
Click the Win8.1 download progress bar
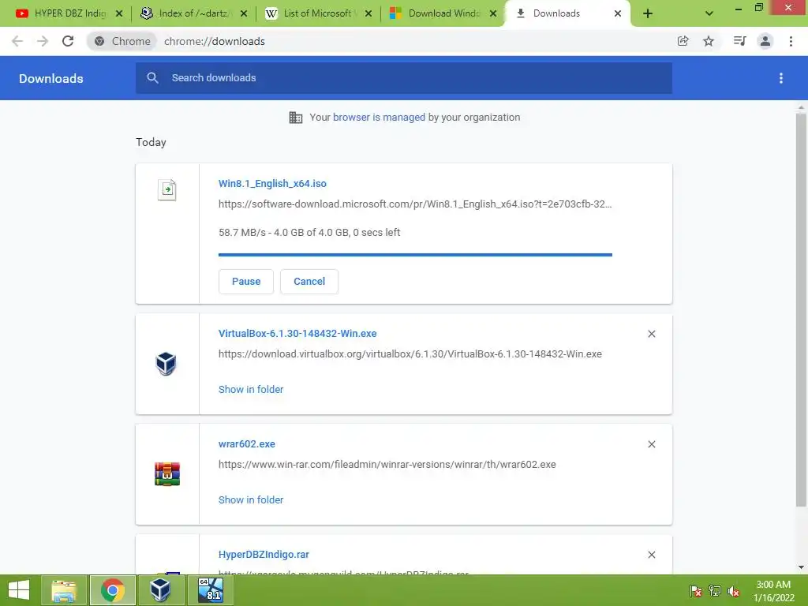pos(415,255)
